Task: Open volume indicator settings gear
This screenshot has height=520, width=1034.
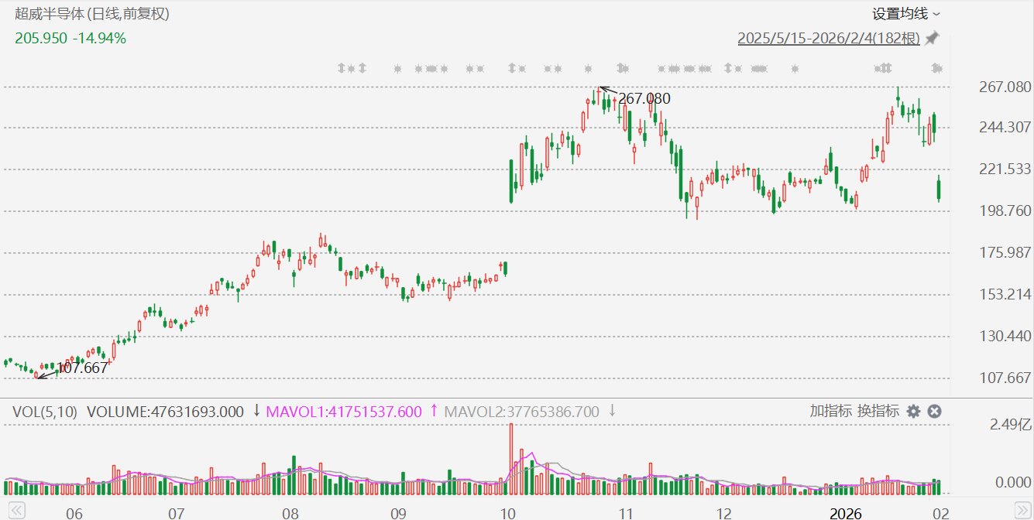Action: [913, 412]
